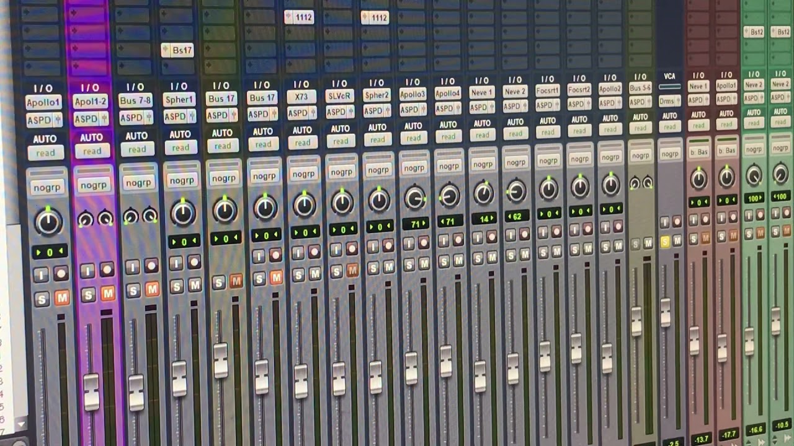The height and width of the screenshot is (446, 794).
Task: Record-enable the Spher1 track
Action: [194, 262]
